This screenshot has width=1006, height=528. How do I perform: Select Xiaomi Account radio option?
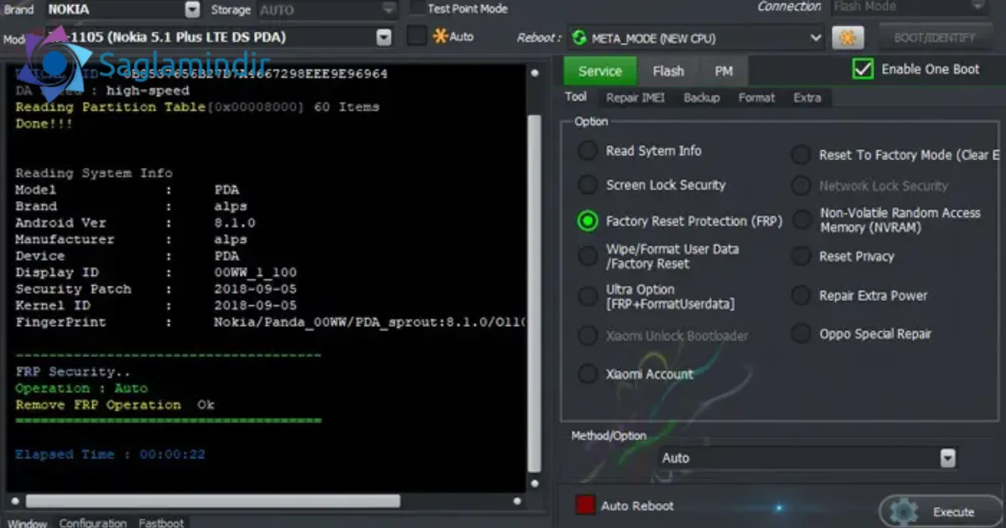pos(588,374)
